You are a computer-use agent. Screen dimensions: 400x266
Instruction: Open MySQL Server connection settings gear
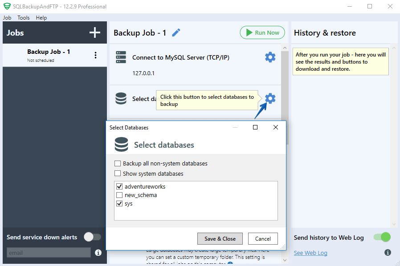click(270, 57)
